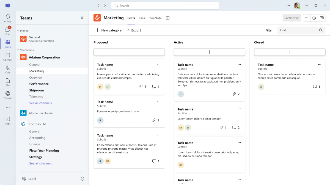Open attachments on Posuere lorem ipsum card

(156, 120)
